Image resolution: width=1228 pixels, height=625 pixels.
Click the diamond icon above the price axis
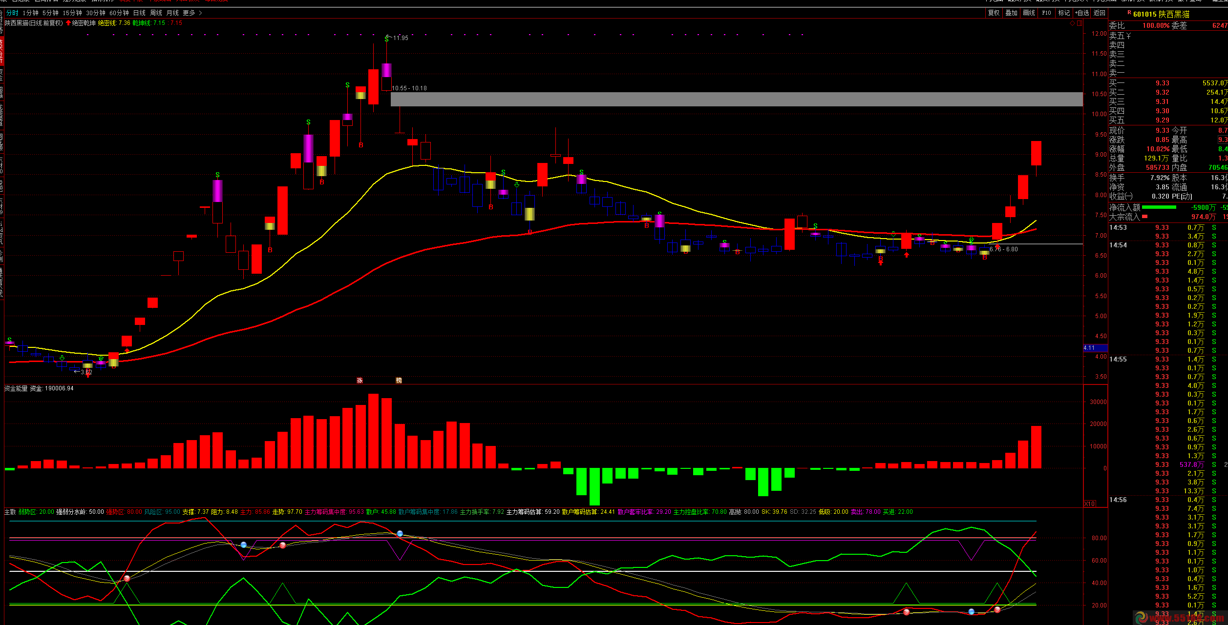click(x=1072, y=23)
